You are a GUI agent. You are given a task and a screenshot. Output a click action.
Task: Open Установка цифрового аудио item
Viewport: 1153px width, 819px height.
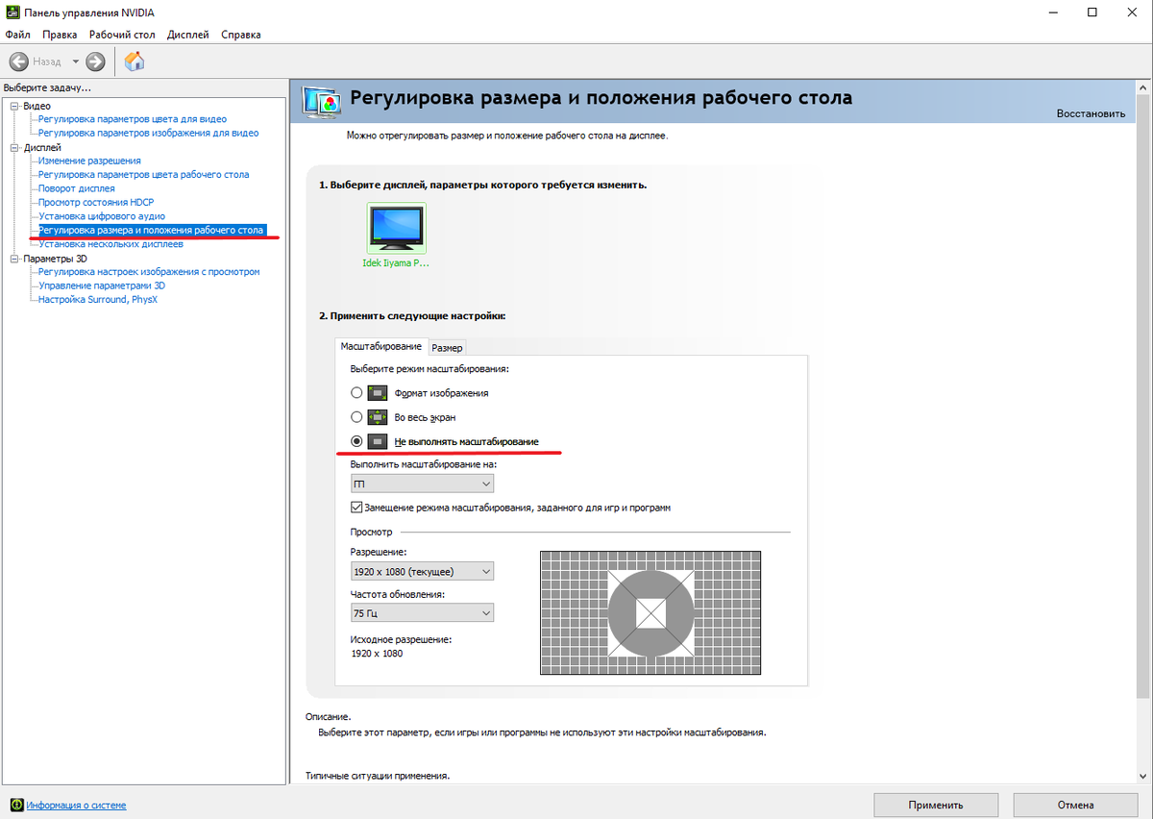click(x=102, y=216)
